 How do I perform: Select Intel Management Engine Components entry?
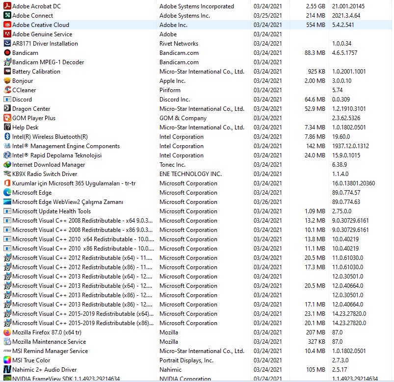66,146
